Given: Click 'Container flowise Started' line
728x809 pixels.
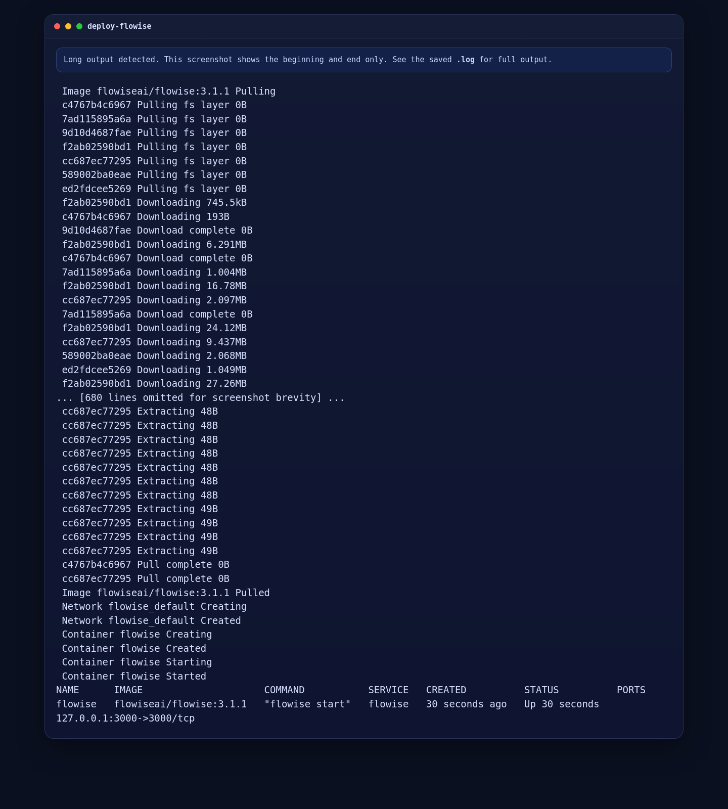Looking at the screenshot, I should [134, 677].
